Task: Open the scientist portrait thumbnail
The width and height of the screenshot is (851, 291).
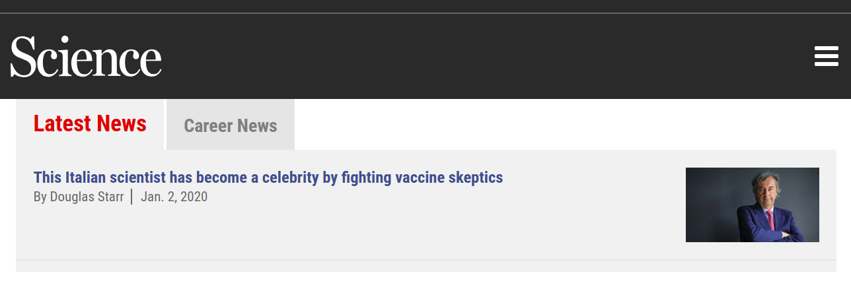Action: [753, 205]
